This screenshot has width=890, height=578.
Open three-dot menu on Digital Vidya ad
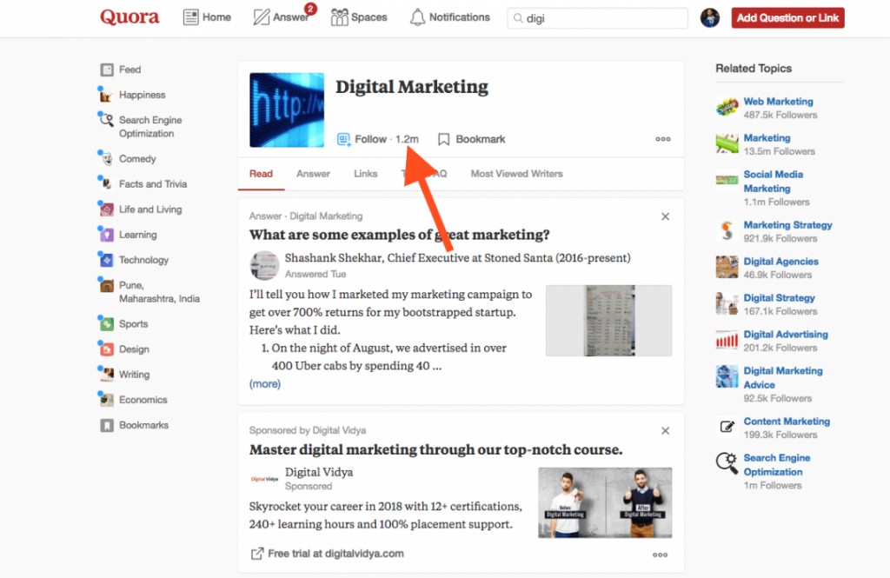click(660, 555)
